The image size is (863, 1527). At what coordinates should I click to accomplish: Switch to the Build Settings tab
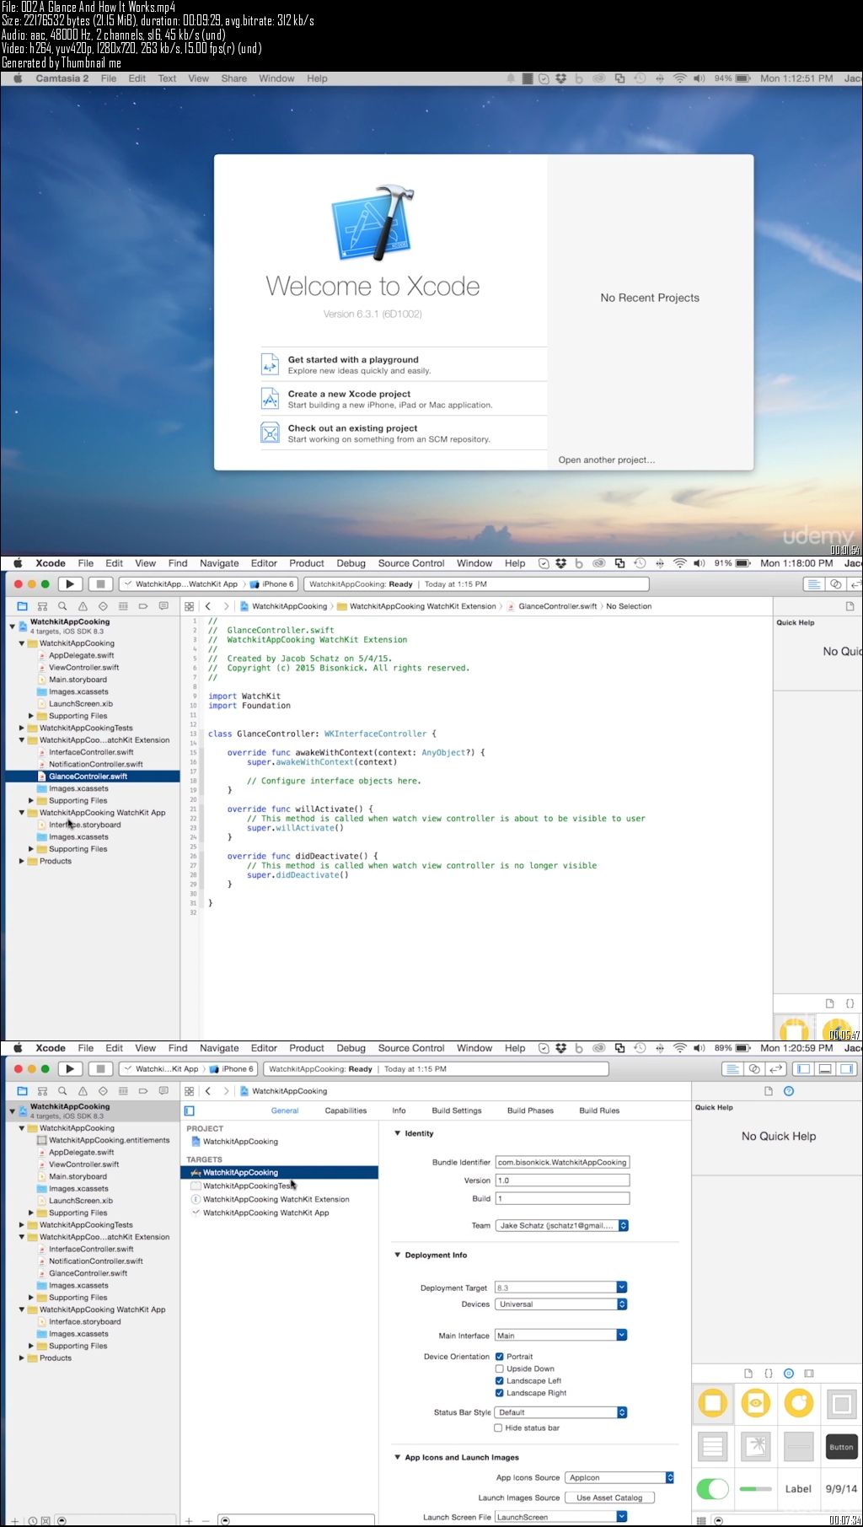457,1110
